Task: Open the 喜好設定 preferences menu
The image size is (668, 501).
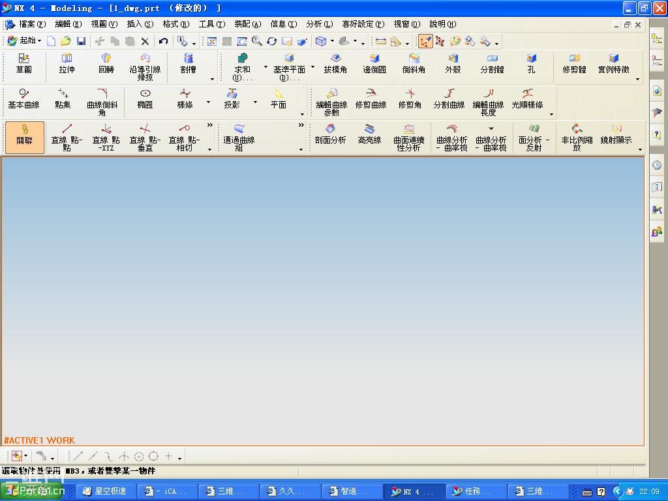Action: coord(363,24)
